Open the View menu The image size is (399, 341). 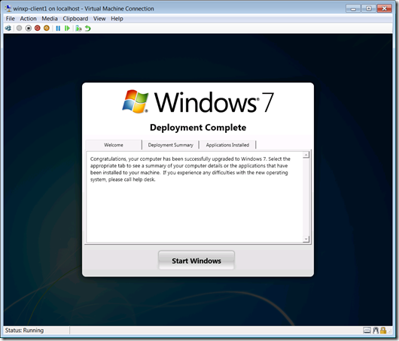pyautogui.click(x=99, y=19)
